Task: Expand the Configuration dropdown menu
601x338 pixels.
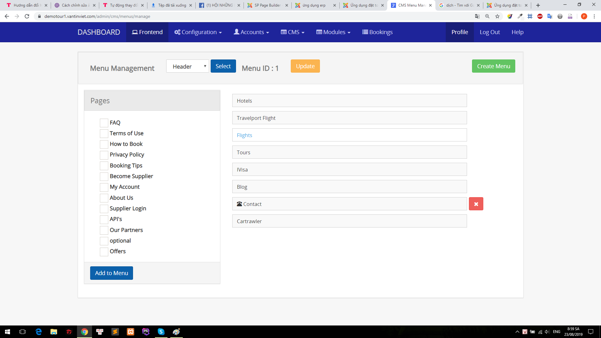Action: point(198,32)
